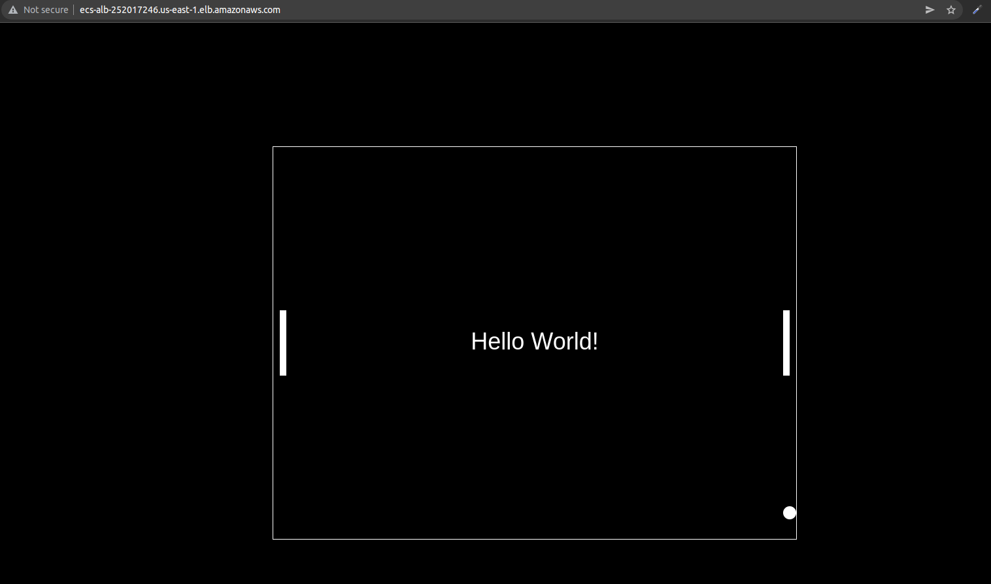This screenshot has width=991, height=584.
Task: Click the send/share page icon
Action: (x=930, y=10)
